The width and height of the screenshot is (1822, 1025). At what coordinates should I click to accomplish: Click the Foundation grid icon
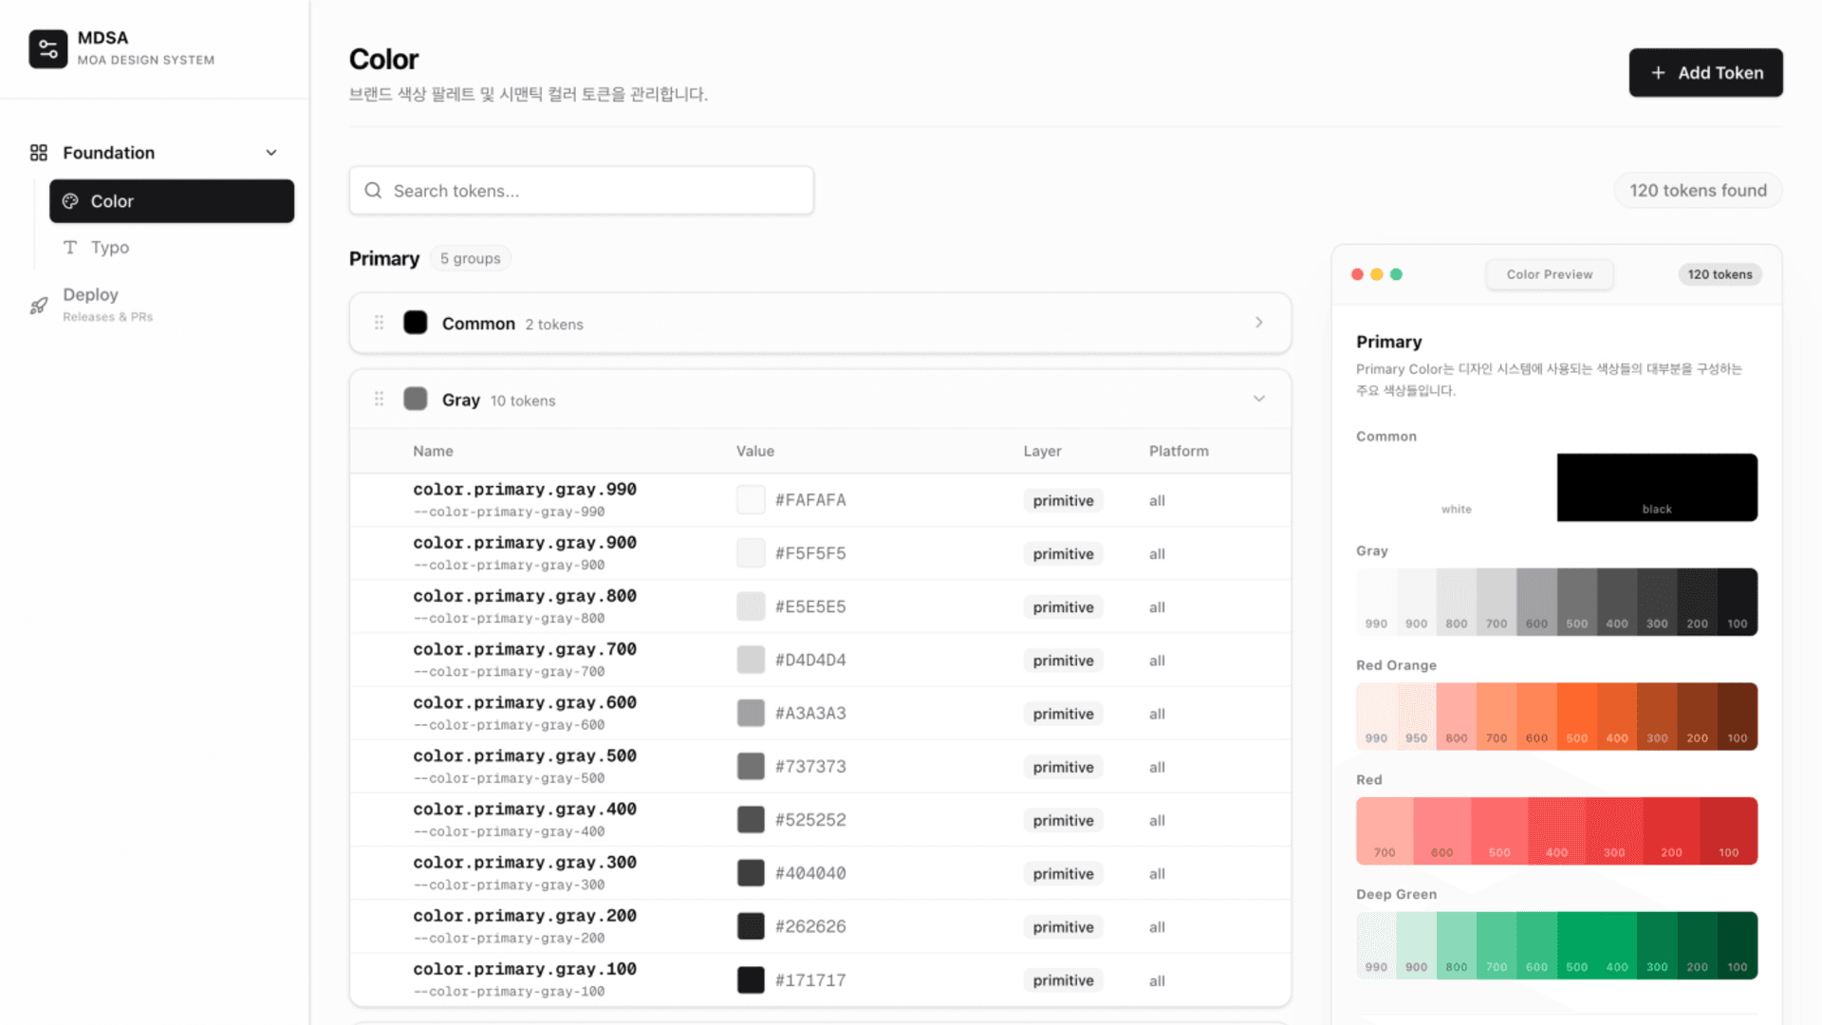39,153
